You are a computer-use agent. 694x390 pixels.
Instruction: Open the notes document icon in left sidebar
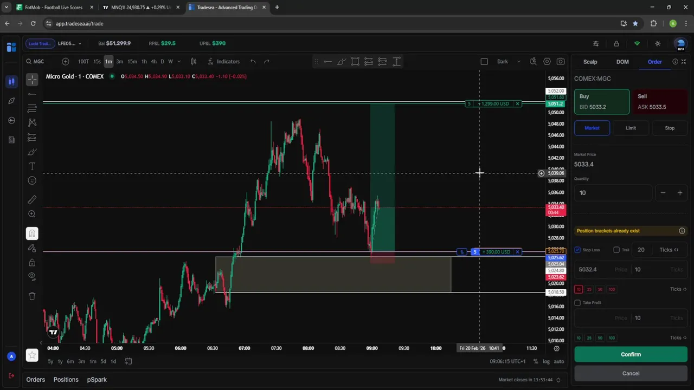pyautogui.click(x=11, y=140)
